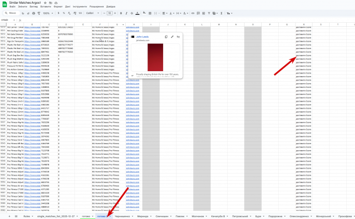Choose cell fill color
Viewport: 355px width, 219px height.
(144, 13)
